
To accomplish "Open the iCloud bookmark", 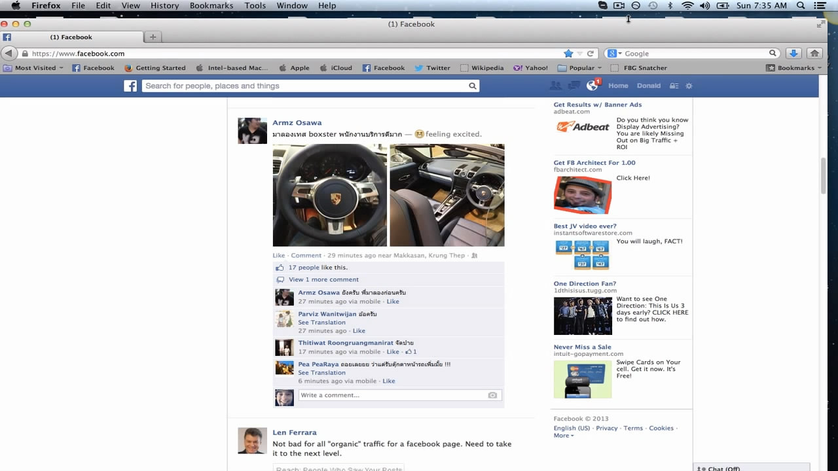I will pyautogui.click(x=336, y=68).
